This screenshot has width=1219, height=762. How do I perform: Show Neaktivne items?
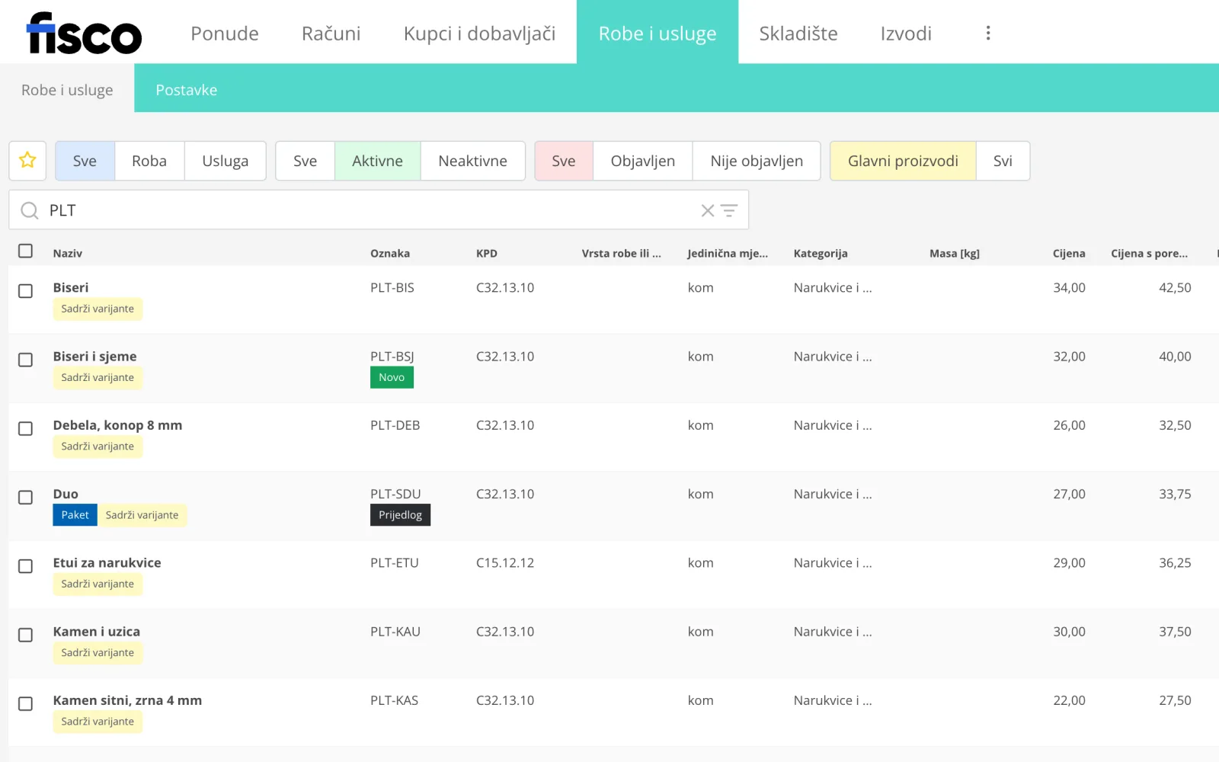click(472, 161)
